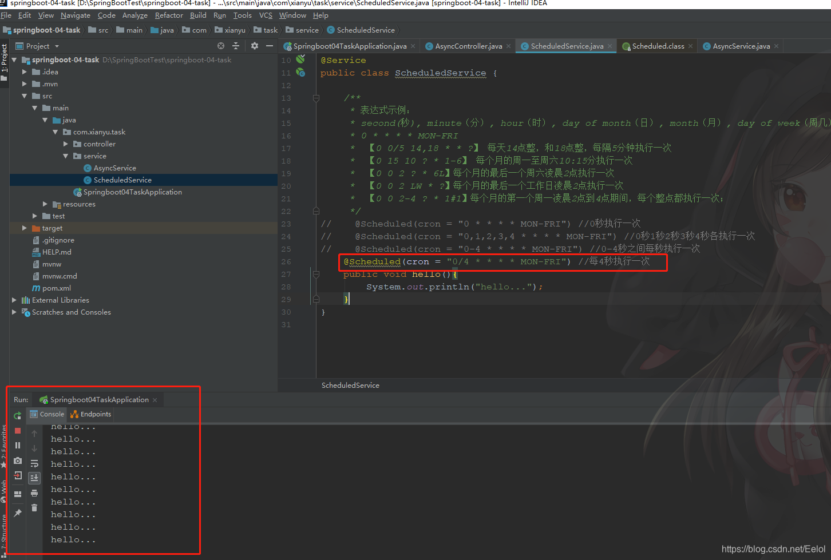The image size is (831, 560).
Task: Switch to Springboot04TaskApplication.java editor tab
Action: [x=350, y=46]
